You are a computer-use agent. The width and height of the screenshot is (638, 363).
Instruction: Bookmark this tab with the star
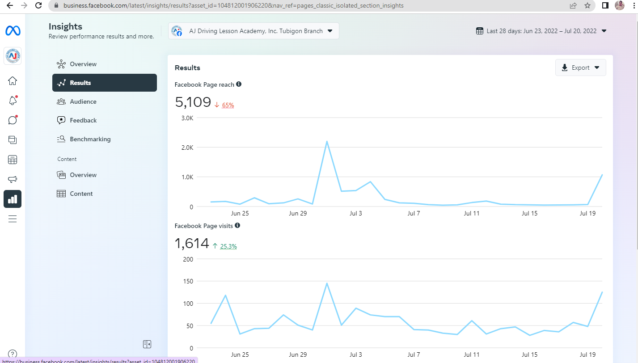pos(587,6)
